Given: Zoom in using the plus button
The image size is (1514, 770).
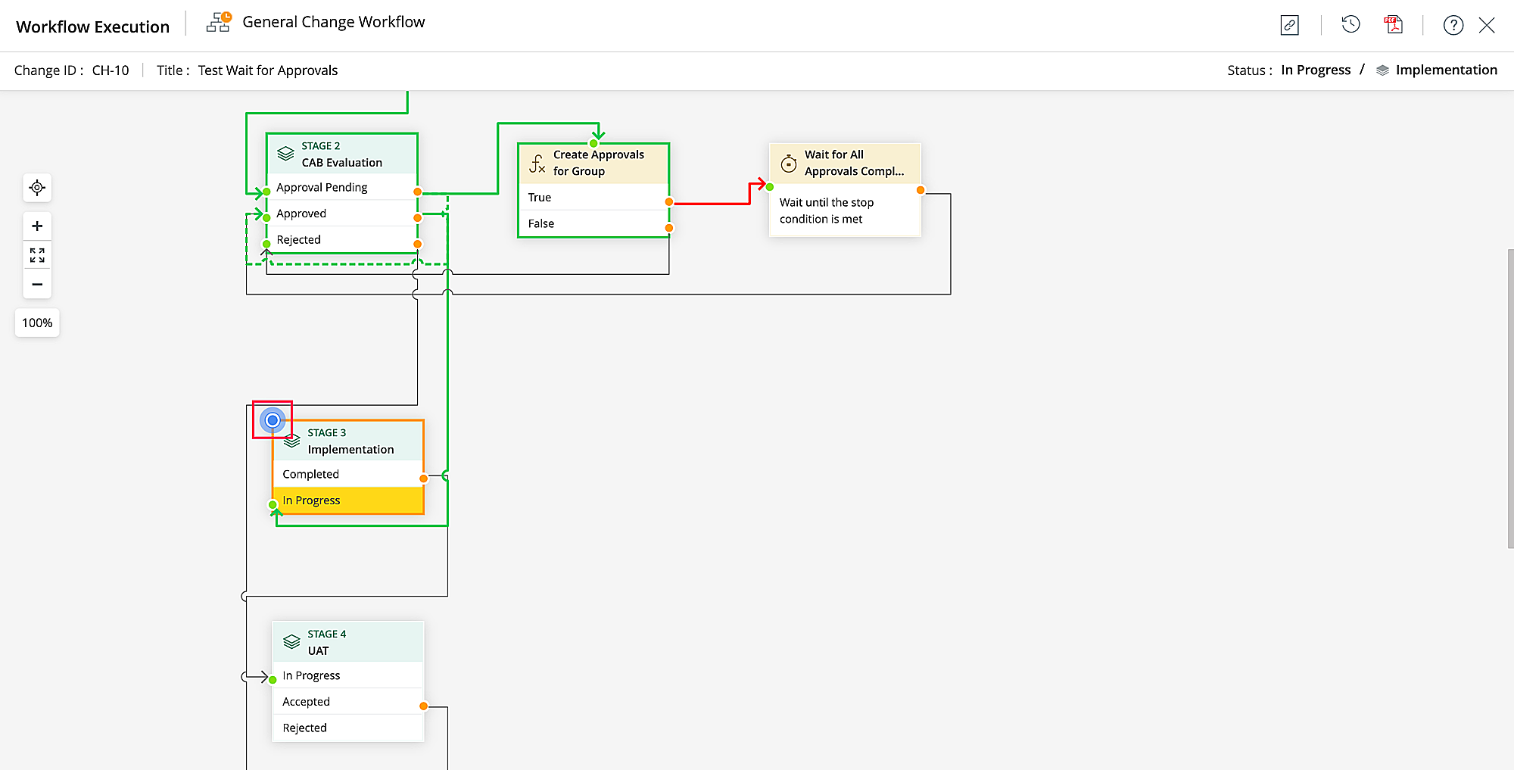Looking at the screenshot, I should [x=37, y=226].
